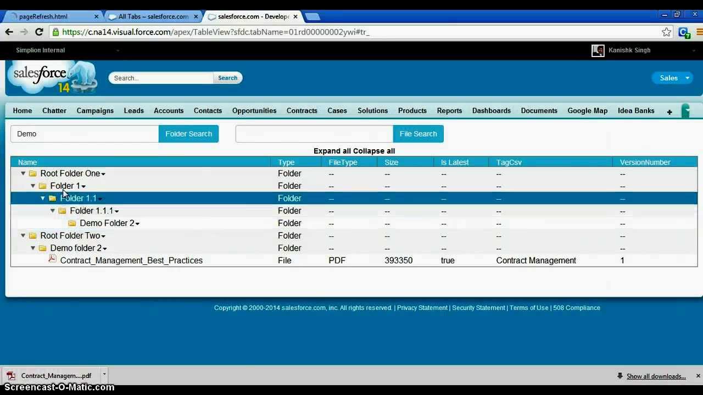Open the Home tab

pos(23,111)
